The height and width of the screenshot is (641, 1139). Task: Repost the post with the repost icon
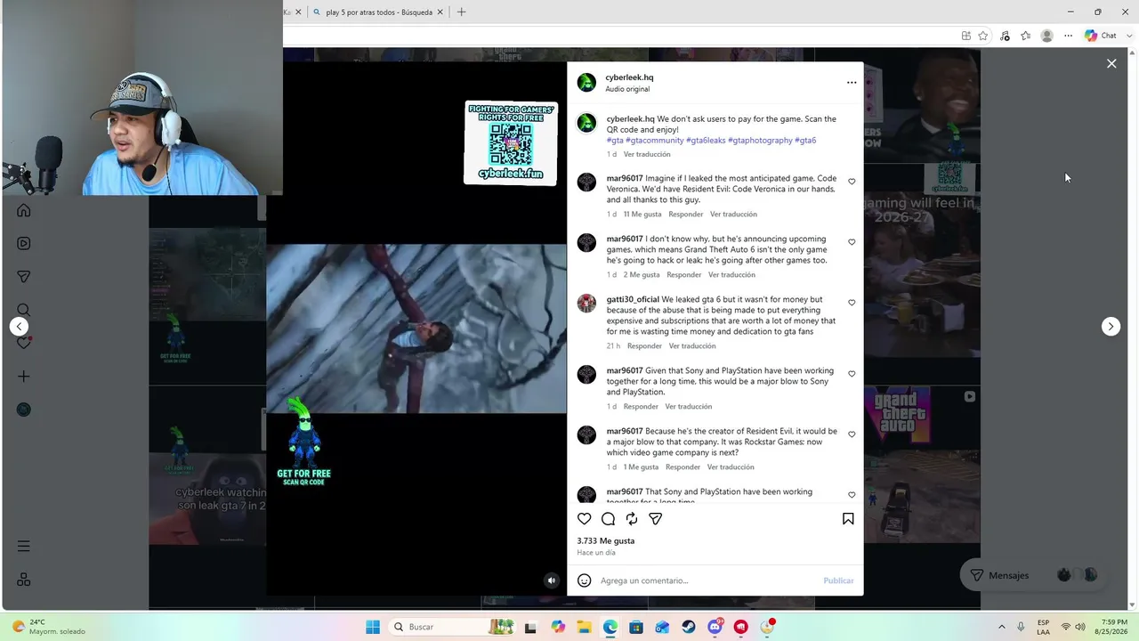pyautogui.click(x=632, y=519)
